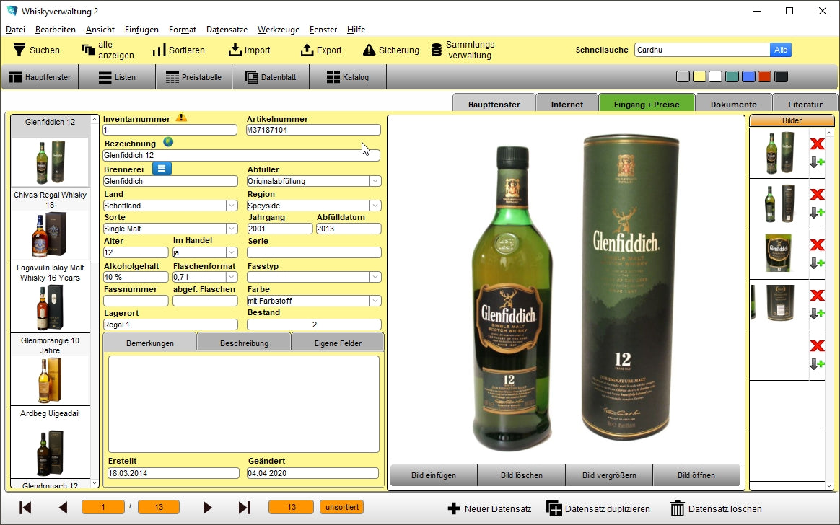Open Sammlungsverwaltung database icon
The image size is (840, 525).
click(x=437, y=50)
